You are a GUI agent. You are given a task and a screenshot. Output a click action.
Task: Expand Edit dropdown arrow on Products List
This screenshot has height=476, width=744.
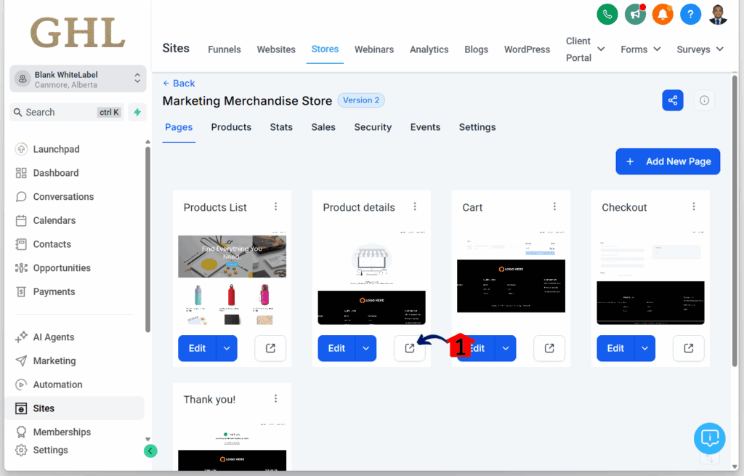pos(227,348)
